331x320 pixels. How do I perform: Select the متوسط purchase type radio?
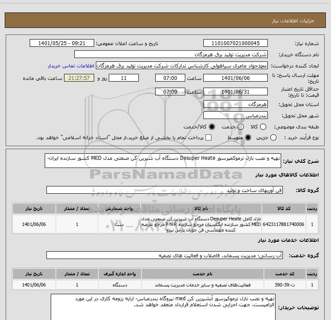248,137
